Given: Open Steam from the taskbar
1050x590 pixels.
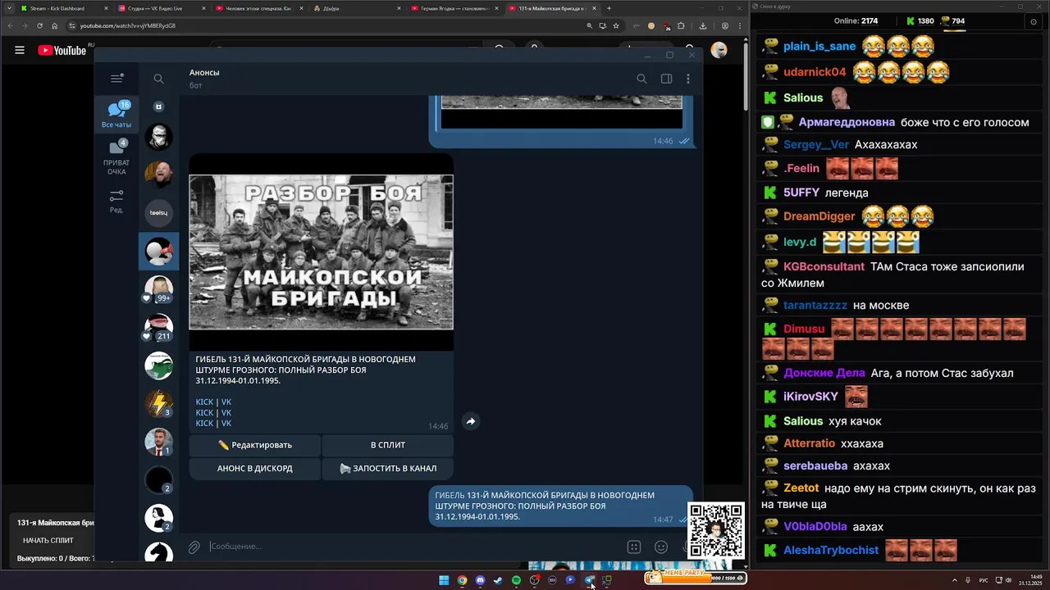Looking at the screenshot, I should tap(498, 580).
